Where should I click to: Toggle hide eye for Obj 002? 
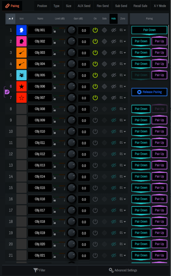[x=114, y=41]
